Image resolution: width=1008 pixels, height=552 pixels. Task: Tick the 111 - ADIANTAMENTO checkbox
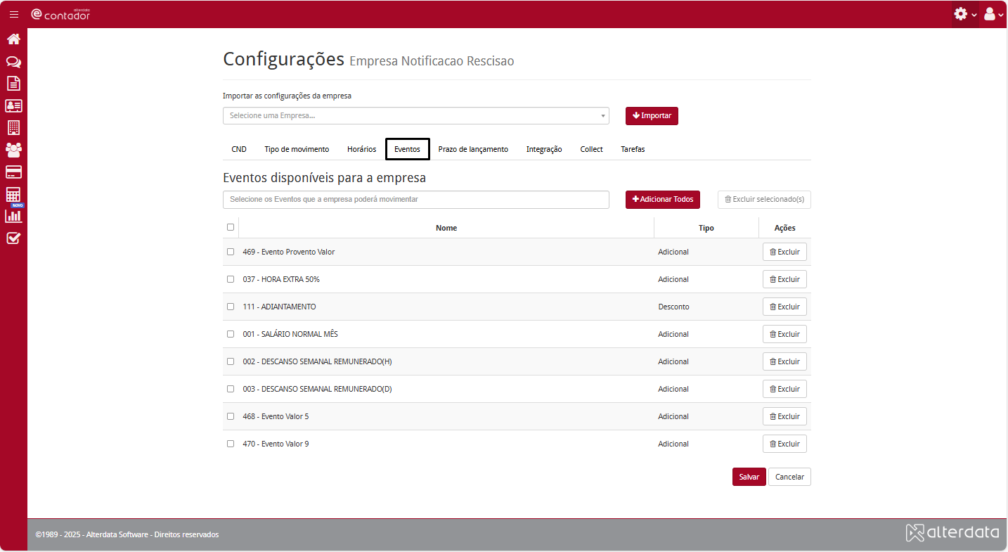tap(231, 307)
